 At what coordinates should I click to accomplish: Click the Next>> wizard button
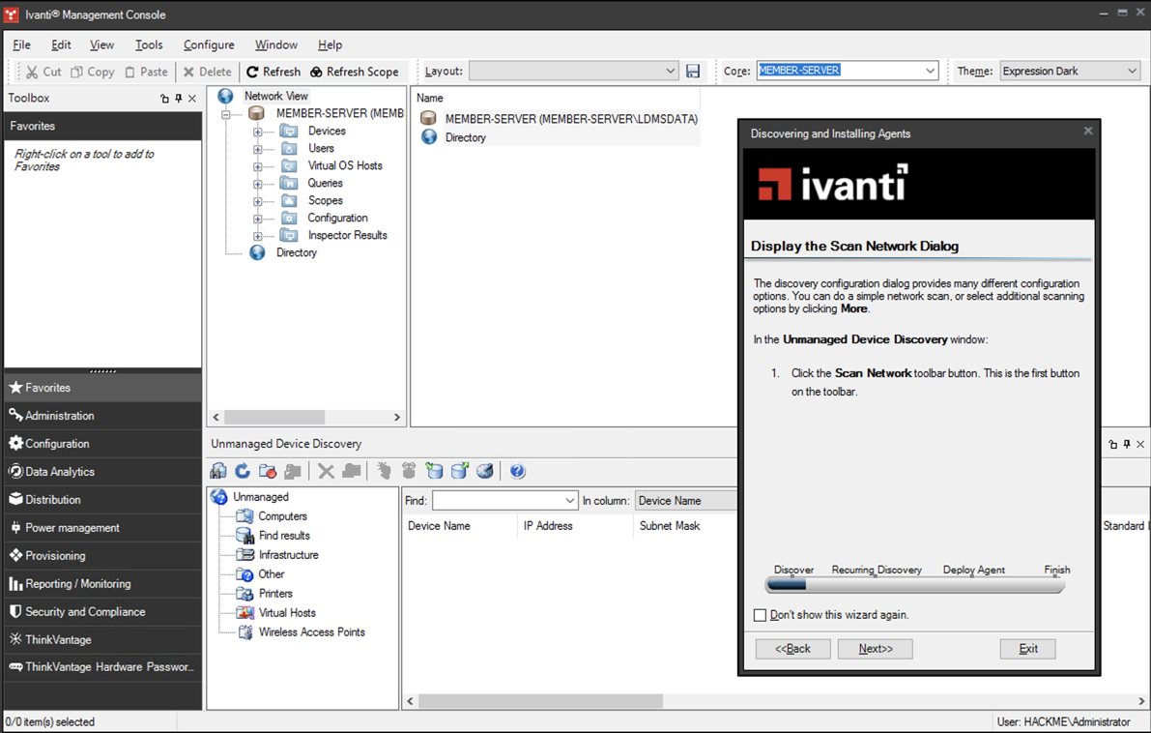point(875,649)
